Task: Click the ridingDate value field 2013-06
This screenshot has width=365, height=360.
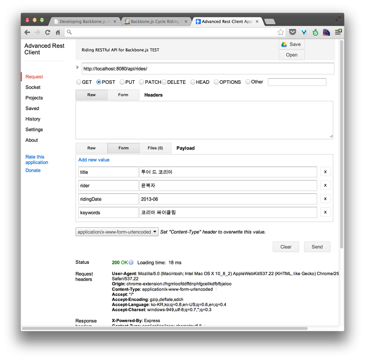Action: click(228, 199)
